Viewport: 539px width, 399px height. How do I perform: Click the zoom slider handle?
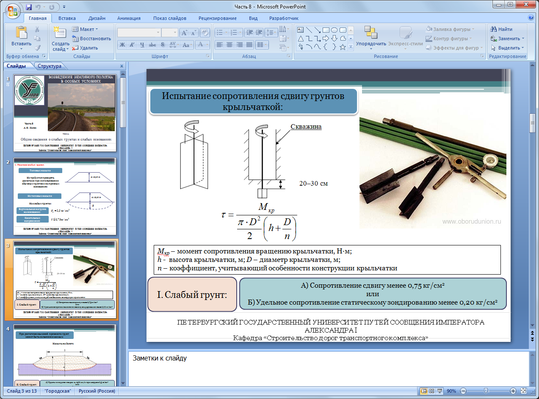pyautogui.click(x=486, y=391)
